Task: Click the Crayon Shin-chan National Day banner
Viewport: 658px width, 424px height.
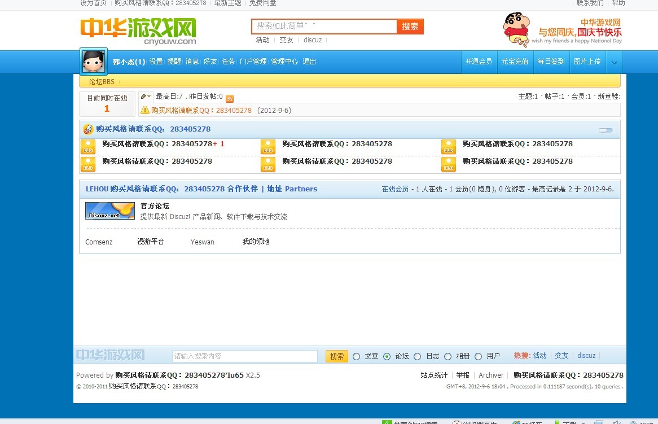Action: tap(562, 29)
